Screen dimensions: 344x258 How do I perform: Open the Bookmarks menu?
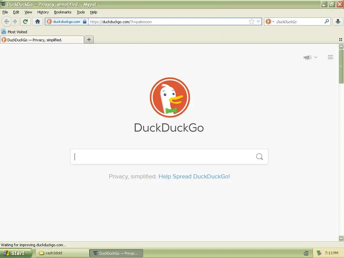click(x=63, y=12)
